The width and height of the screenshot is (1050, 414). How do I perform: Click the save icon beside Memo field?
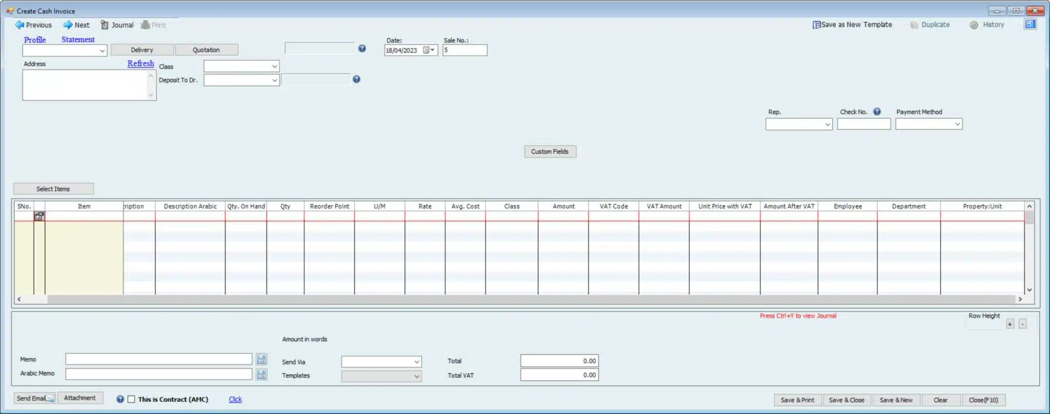[261, 359]
